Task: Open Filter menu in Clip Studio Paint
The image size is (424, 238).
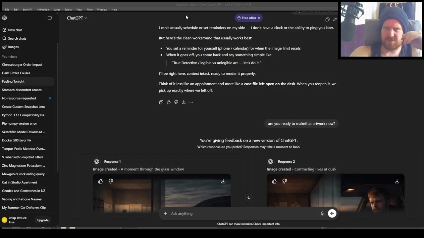Action: point(89,10)
